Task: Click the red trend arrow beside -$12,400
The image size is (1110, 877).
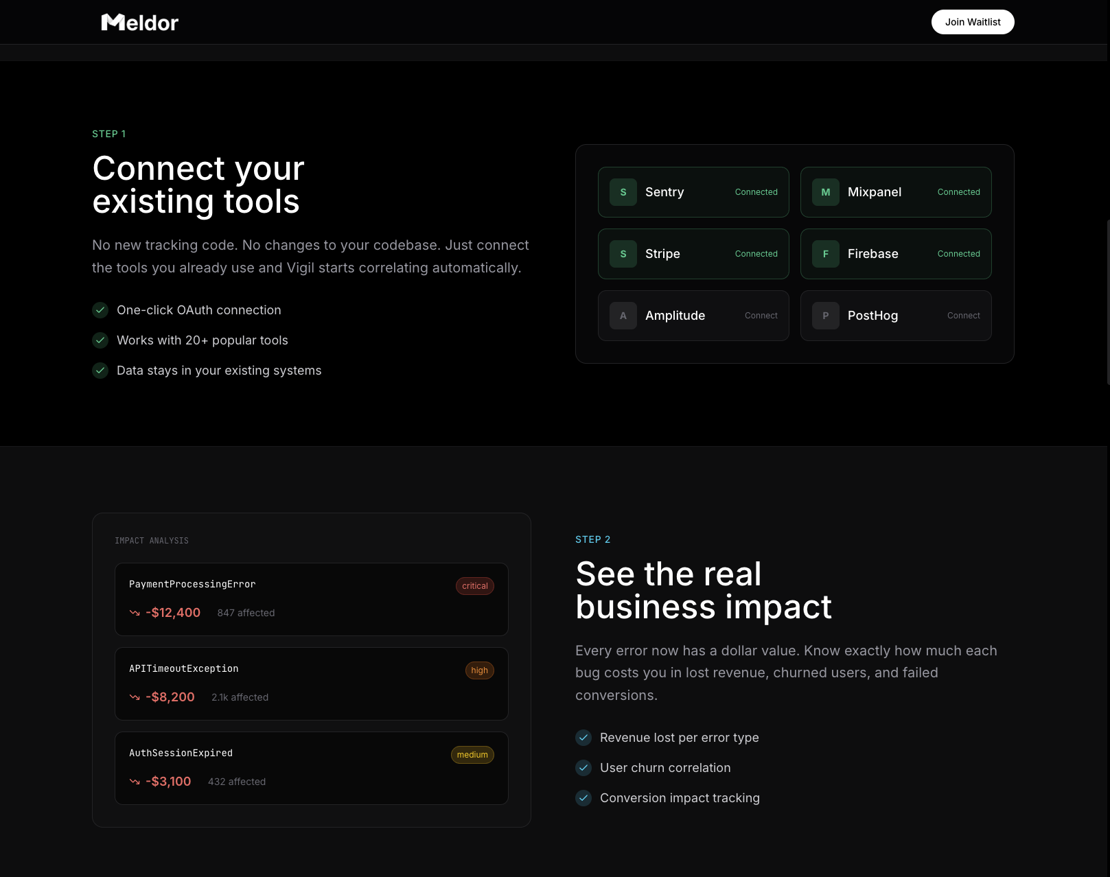Action: (x=135, y=613)
